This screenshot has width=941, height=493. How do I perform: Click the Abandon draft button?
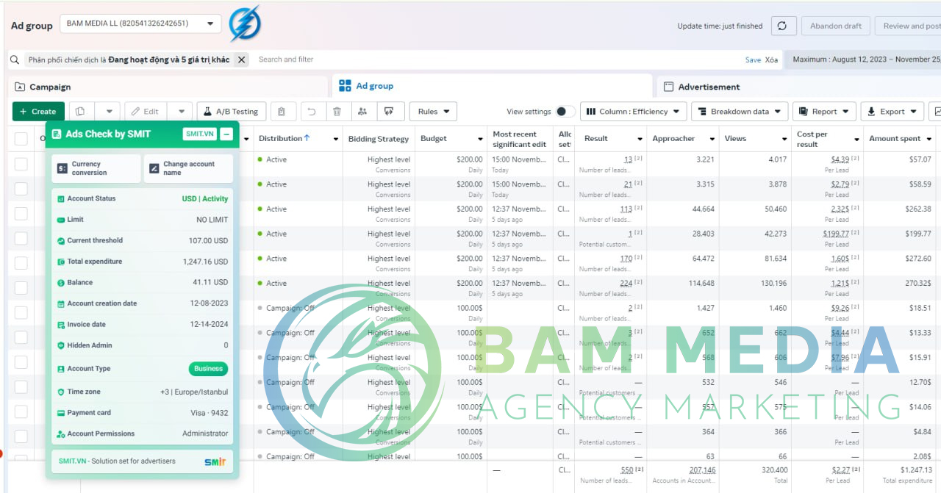[x=836, y=26]
